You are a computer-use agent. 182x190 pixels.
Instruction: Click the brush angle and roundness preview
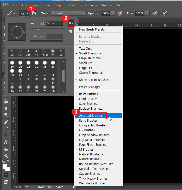pyautogui.click(x=17, y=32)
